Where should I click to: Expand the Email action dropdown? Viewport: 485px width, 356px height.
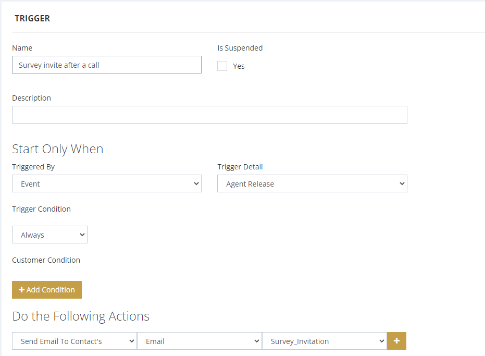[x=200, y=341]
